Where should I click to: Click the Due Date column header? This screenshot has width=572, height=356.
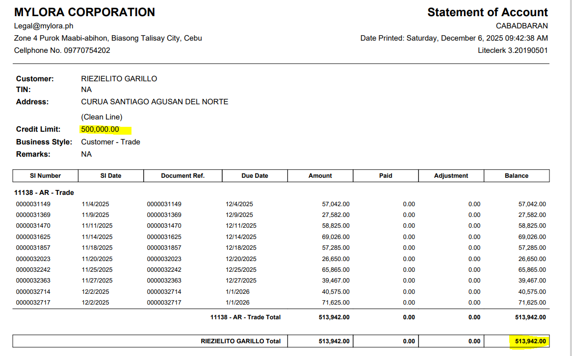(x=255, y=176)
